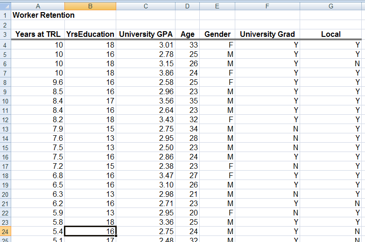365x242 pixels.
Task: Select the Years at TRL cell 5.9
Action: [x=38, y=213]
